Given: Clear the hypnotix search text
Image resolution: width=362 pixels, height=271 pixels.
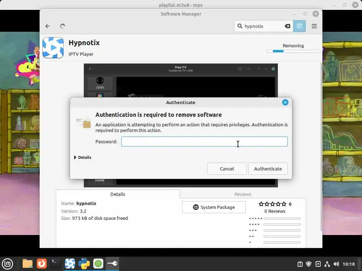Looking at the screenshot, I should pyautogui.click(x=287, y=26).
